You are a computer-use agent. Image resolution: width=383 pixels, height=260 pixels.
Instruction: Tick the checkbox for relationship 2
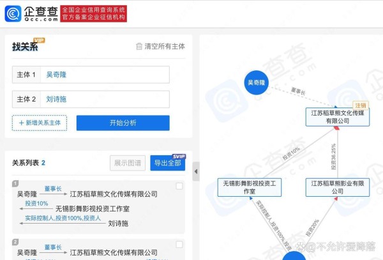pos(179,245)
